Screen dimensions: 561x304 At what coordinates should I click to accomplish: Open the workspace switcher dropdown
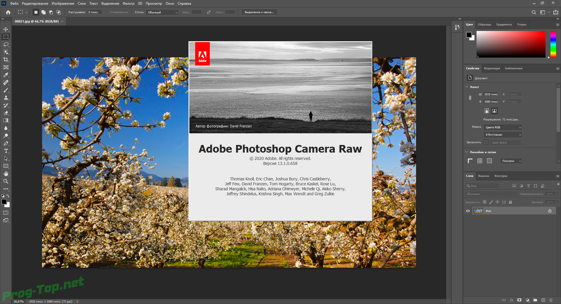point(545,12)
